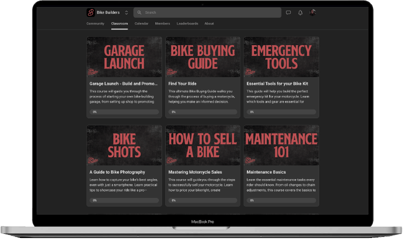Click the Bike Builders logo icon
Screen dimensions: 403x239
coord(90,12)
